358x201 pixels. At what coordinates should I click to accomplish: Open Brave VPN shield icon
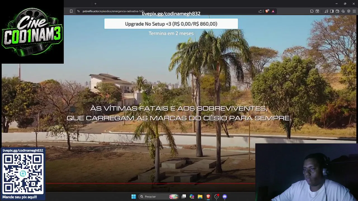[348, 11]
